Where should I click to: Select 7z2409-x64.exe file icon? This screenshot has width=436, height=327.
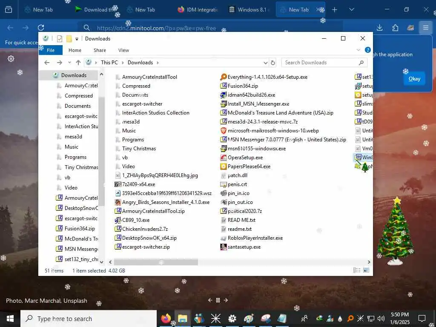pyautogui.click(x=118, y=184)
